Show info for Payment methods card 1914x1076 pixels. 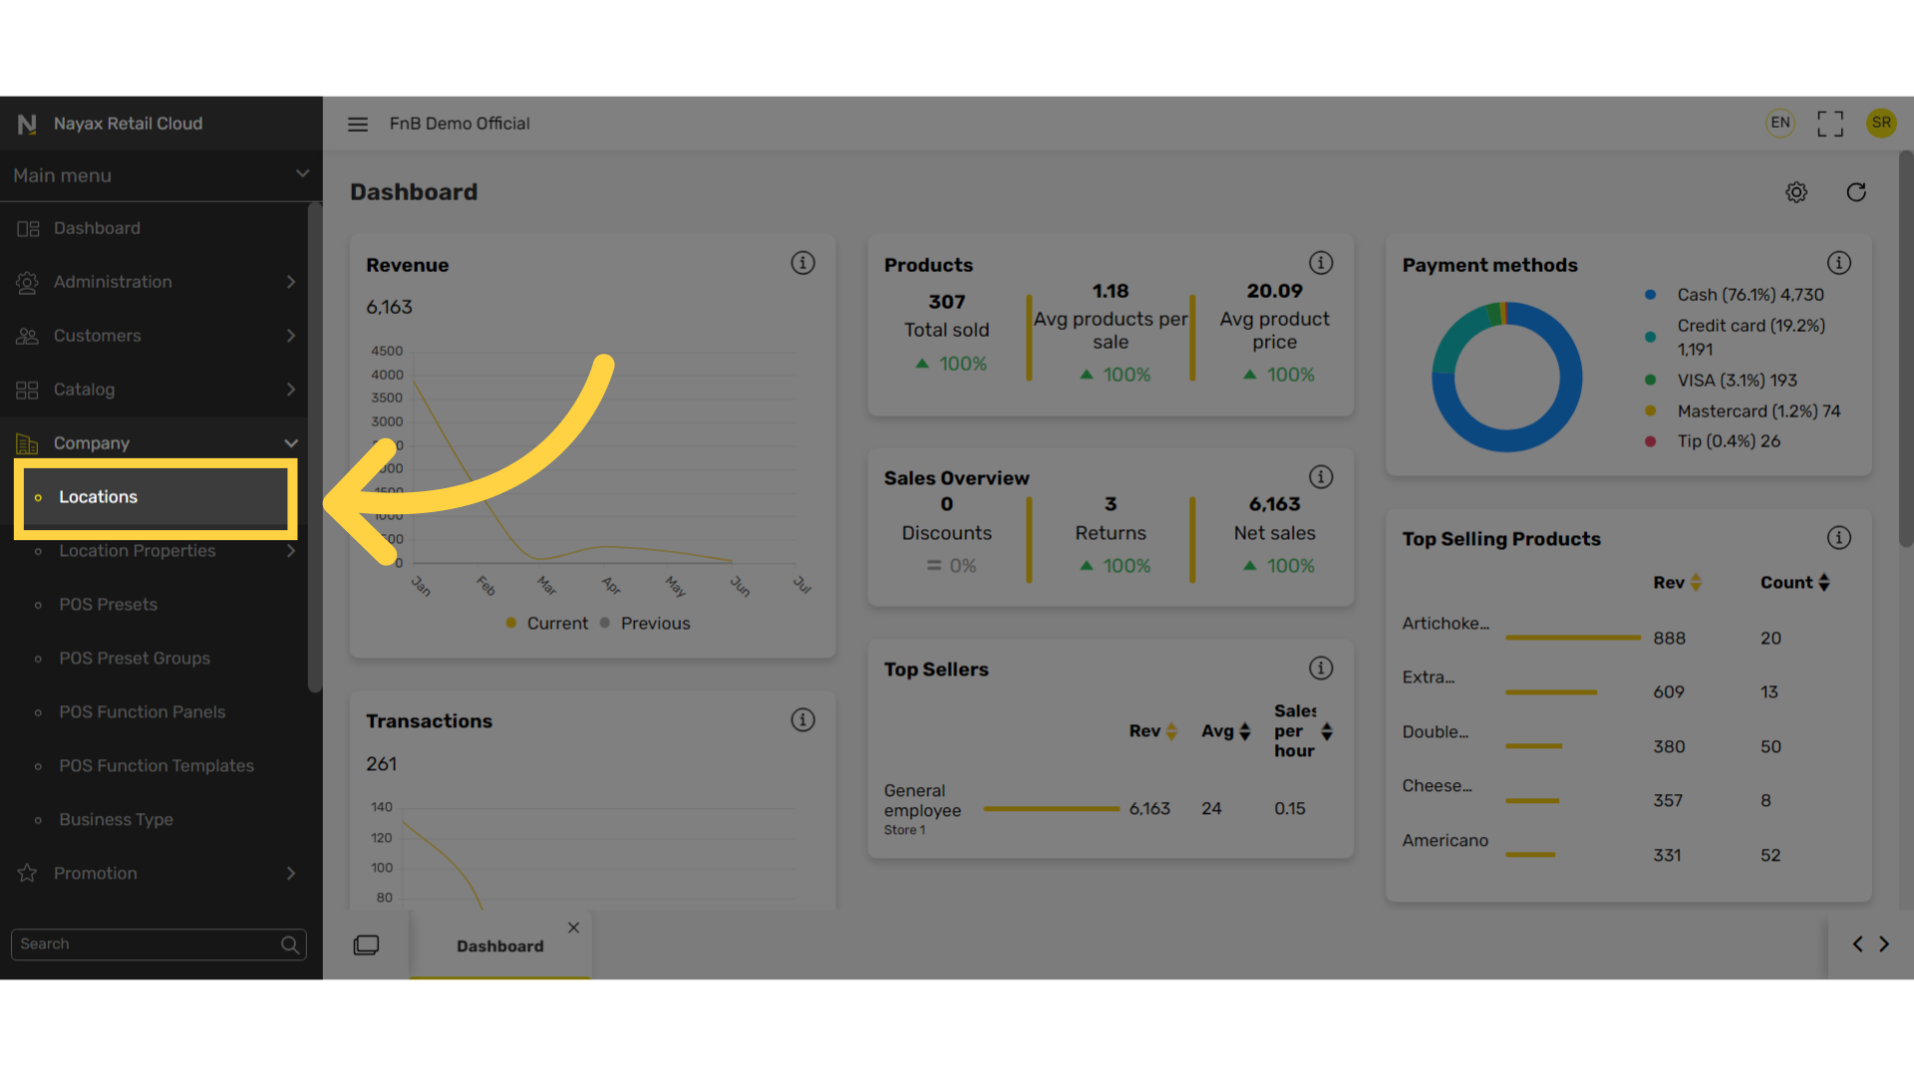[1839, 263]
